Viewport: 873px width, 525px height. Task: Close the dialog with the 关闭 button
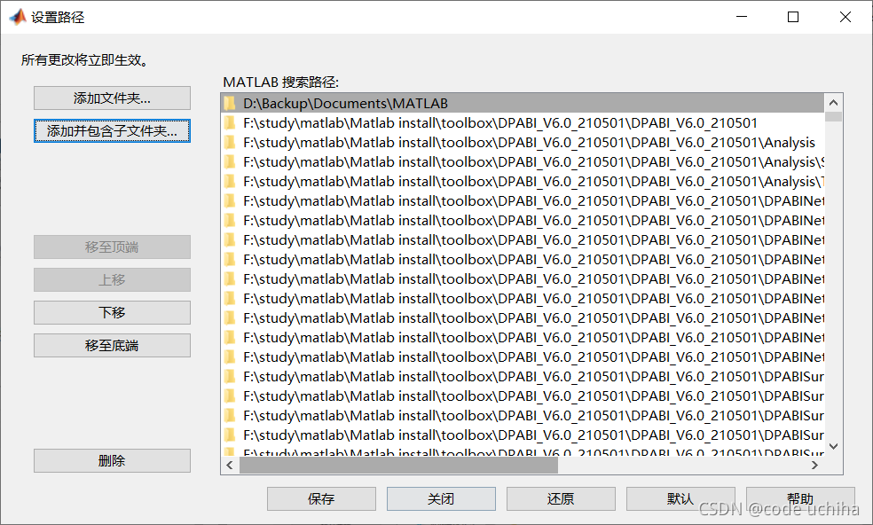pyautogui.click(x=441, y=498)
